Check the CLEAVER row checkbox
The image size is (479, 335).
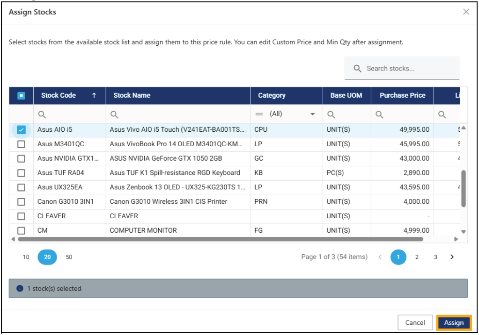[21, 216]
